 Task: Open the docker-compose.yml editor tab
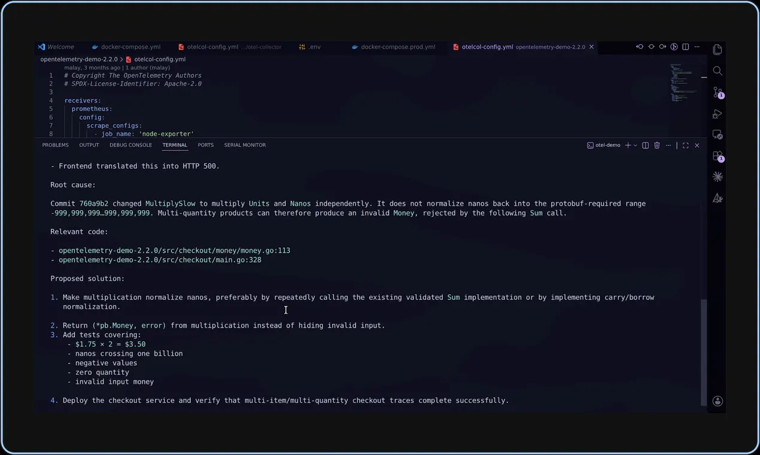(x=126, y=47)
